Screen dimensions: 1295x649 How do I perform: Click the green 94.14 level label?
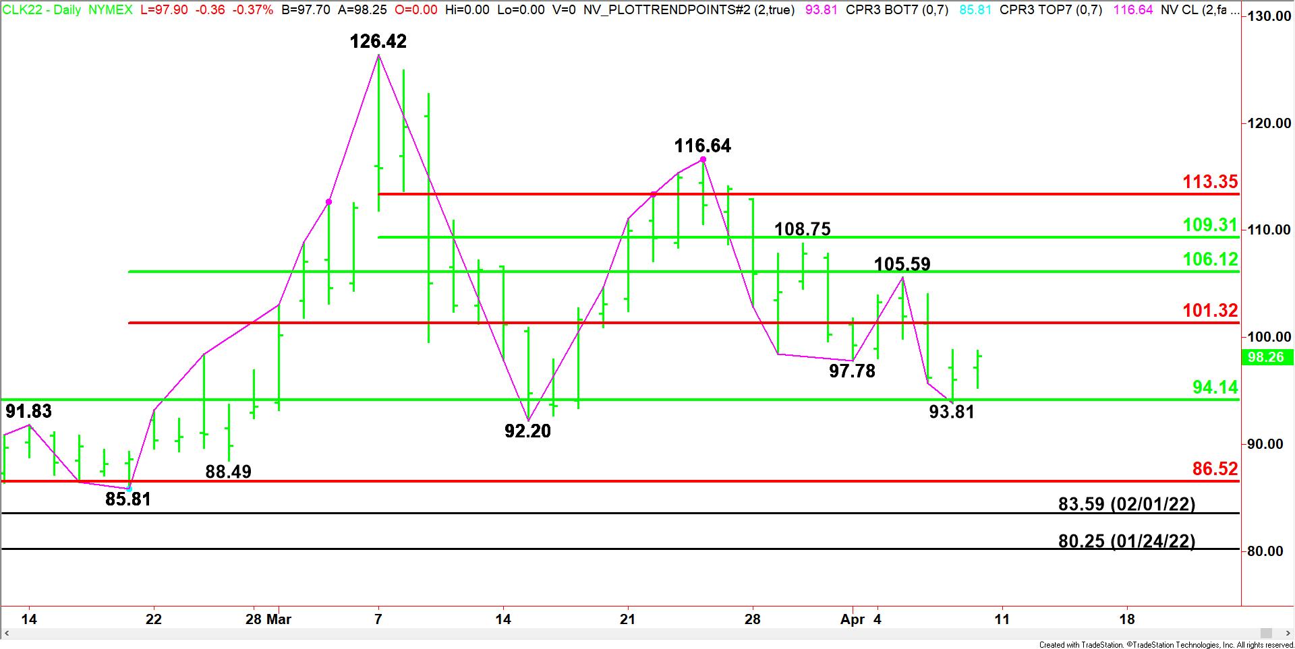[x=1215, y=387]
